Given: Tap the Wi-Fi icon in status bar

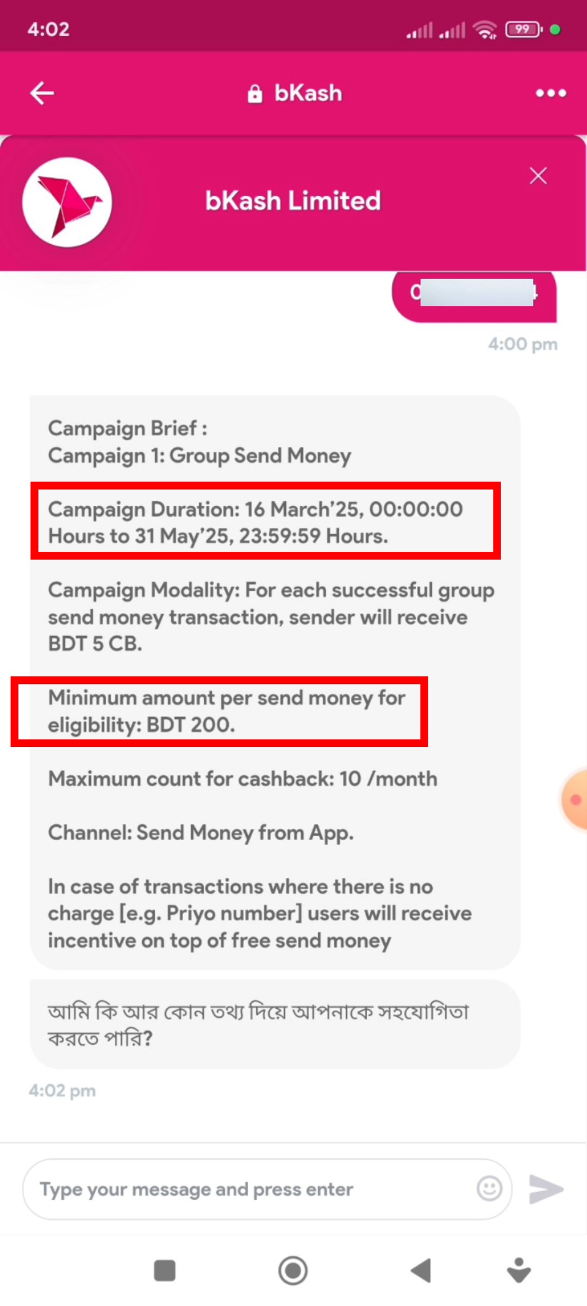Looking at the screenshot, I should (484, 29).
